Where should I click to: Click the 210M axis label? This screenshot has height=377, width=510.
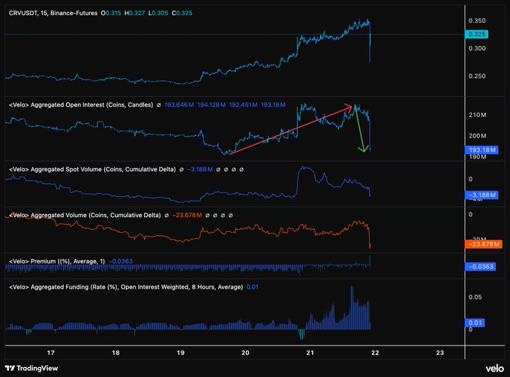pos(478,115)
